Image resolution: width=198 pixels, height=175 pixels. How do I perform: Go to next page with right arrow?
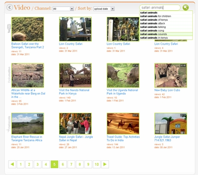(105, 164)
